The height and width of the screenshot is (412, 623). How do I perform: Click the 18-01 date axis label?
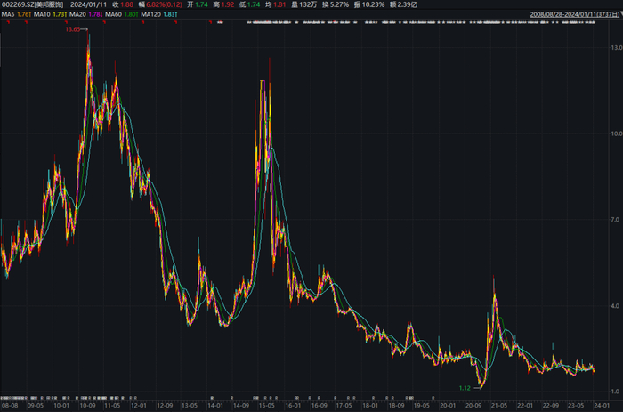tap(370, 406)
